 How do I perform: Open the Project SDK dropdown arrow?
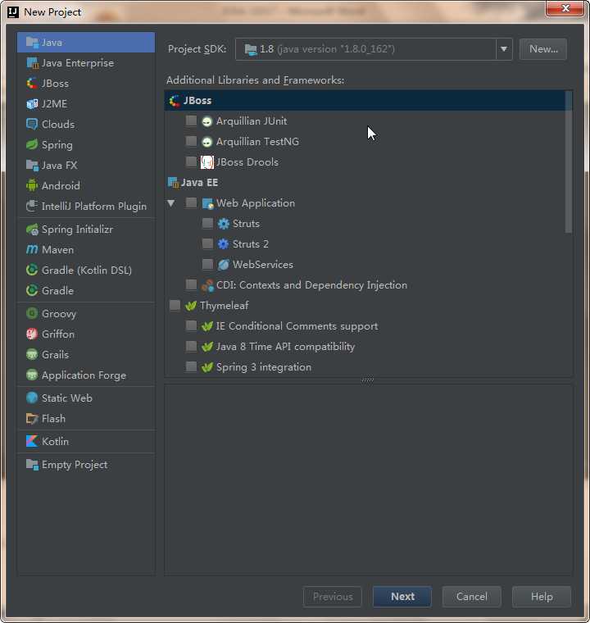504,49
